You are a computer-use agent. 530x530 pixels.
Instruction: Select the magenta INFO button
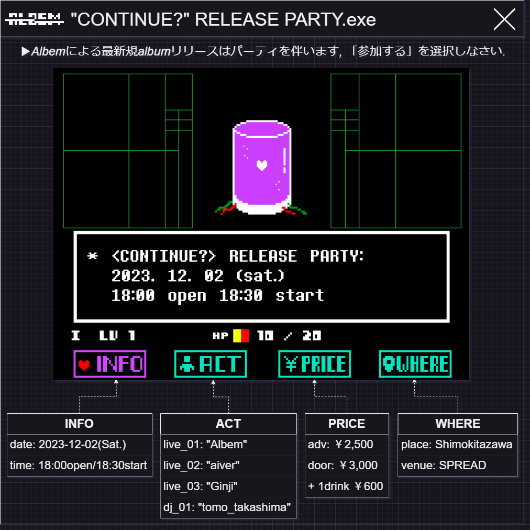(110, 364)
